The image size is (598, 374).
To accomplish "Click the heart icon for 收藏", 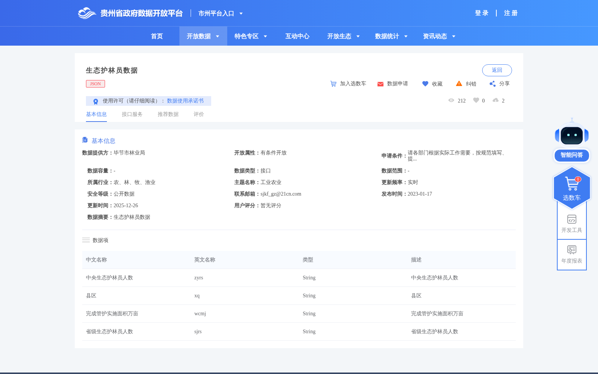I will 425,84.
